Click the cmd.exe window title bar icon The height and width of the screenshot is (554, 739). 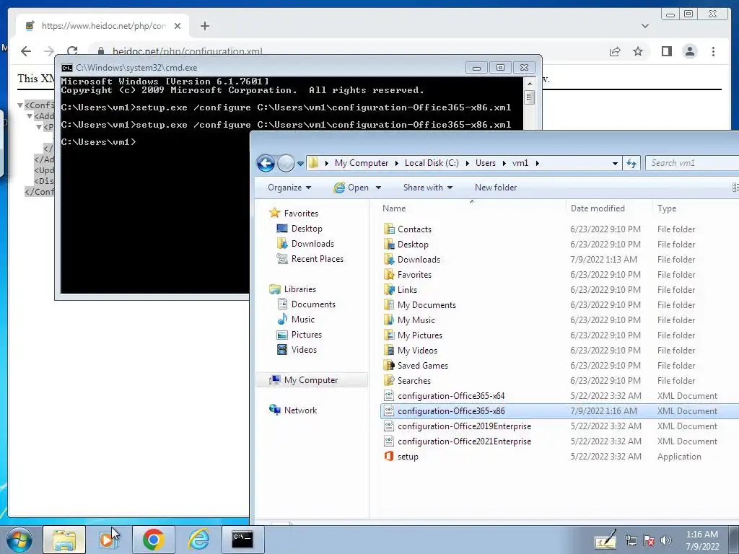[67, 68]
